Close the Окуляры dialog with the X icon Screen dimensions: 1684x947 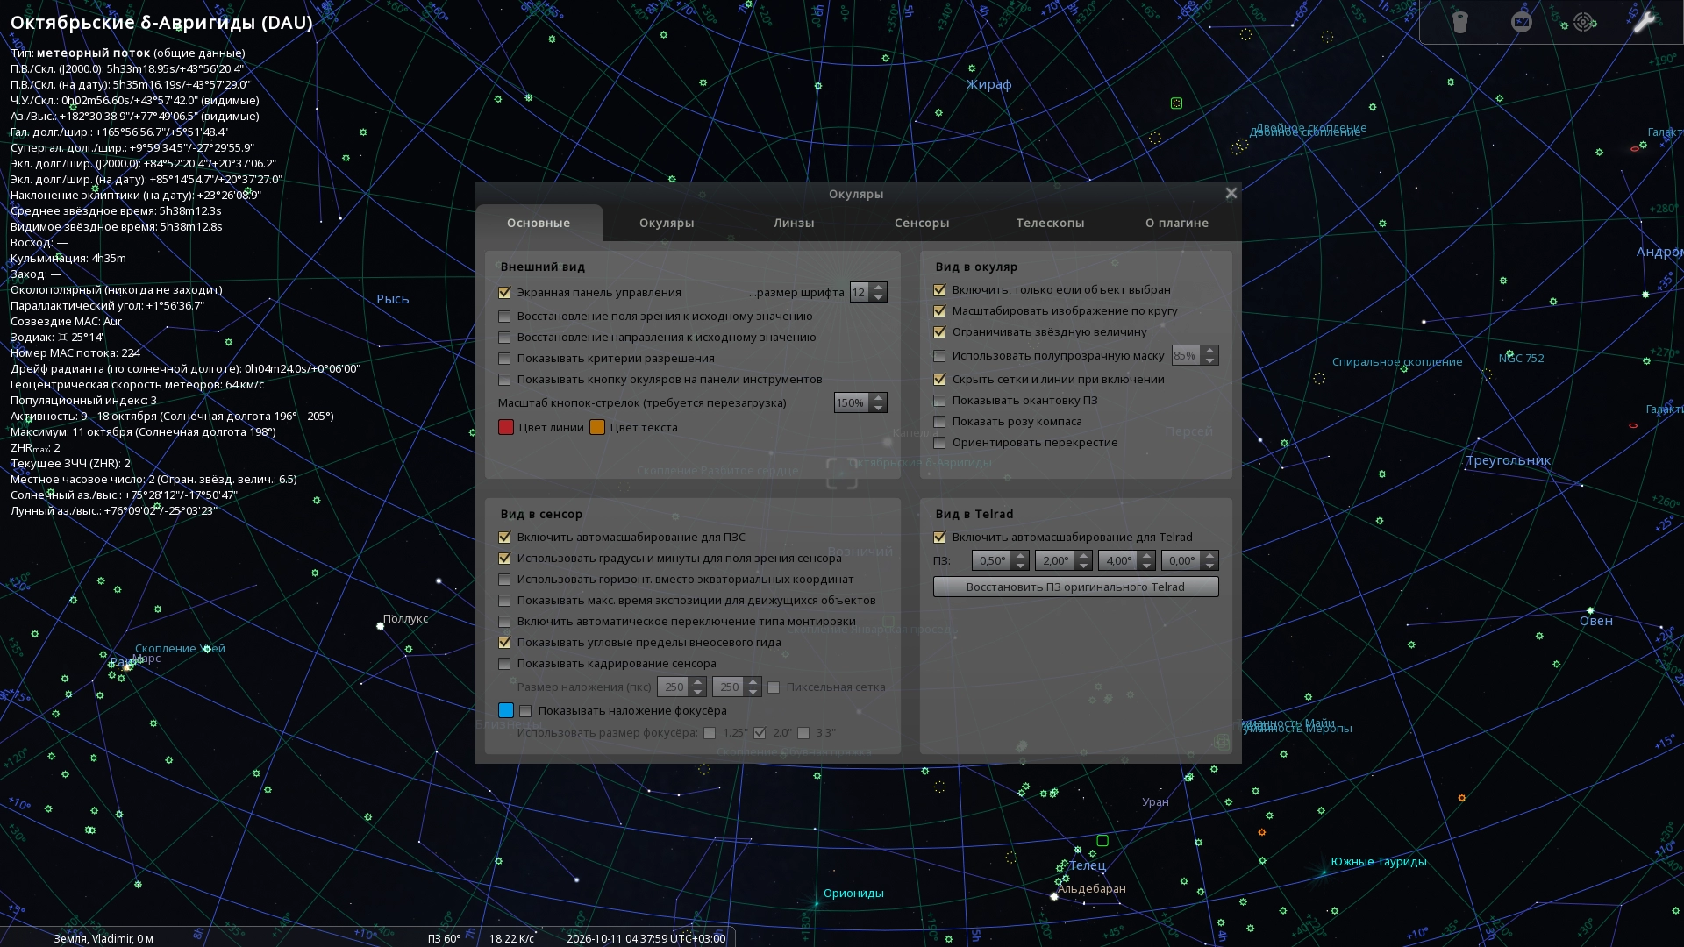pyautogui.click(x=1231, y=193)
